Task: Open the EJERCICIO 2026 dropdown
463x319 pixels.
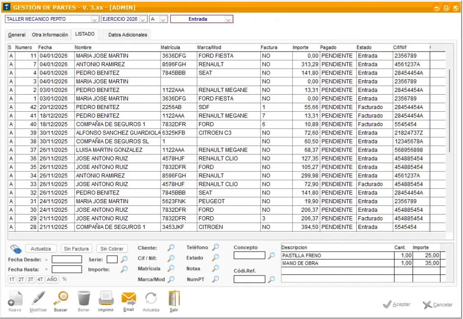Action: [143, 19]
